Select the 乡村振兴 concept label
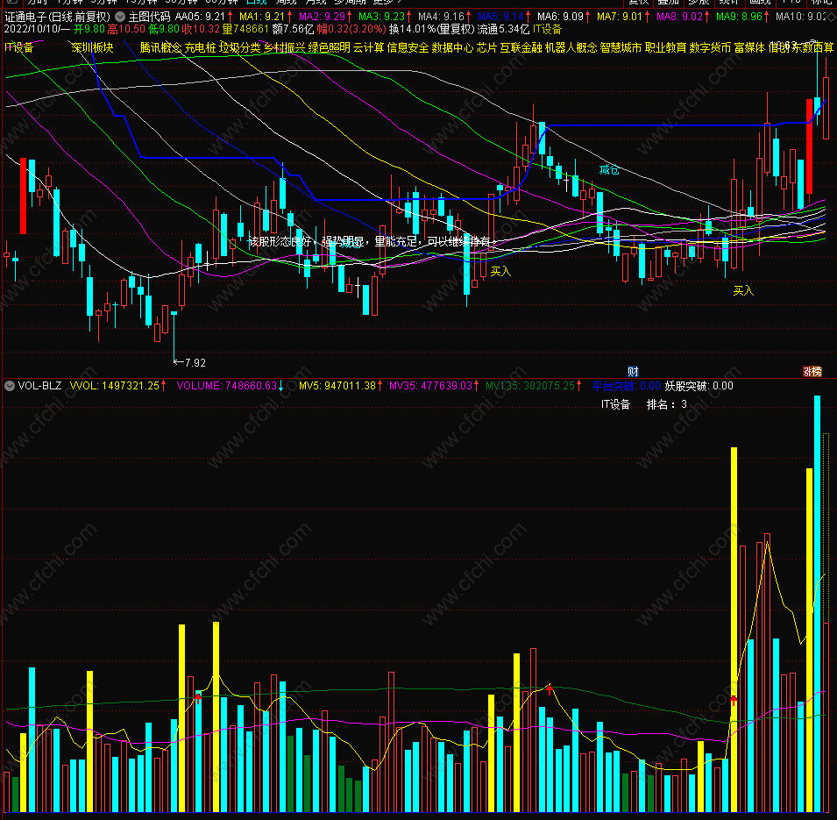 [285, 48]
